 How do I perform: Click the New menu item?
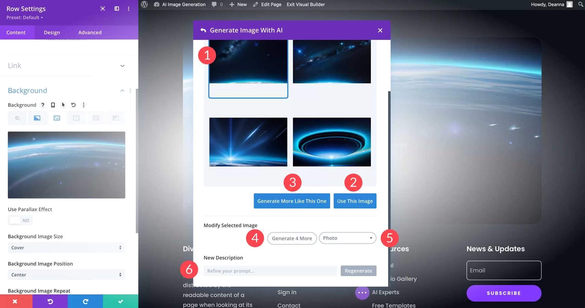[x=238, y=5]
